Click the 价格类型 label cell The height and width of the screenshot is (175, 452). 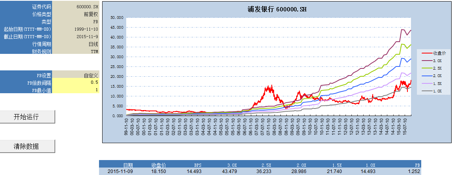(x=26, y=14)
